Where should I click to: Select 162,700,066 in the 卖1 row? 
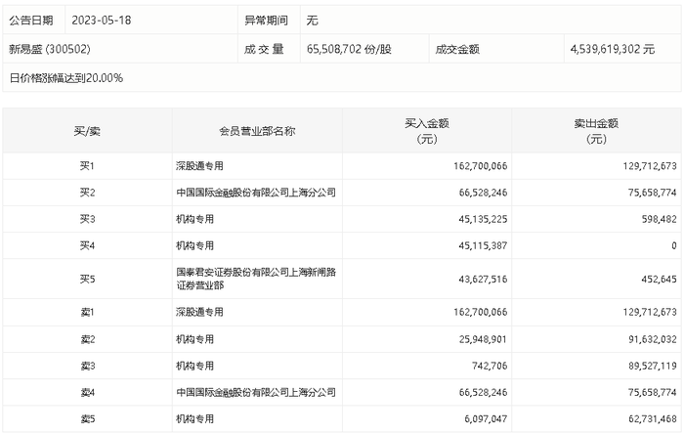pos(481,312)
